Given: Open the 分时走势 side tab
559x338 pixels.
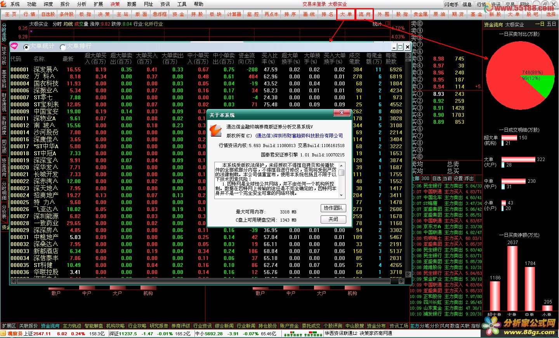Looking at the screenshot, I should click(x=4, y=33).
